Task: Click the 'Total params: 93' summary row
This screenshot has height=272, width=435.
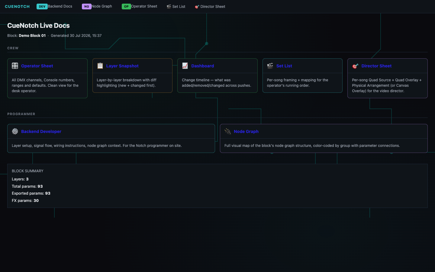Action: [x=27, y=186]
